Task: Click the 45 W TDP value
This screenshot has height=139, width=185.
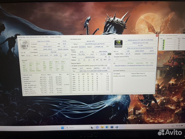Action: click(x=64, y=44)
